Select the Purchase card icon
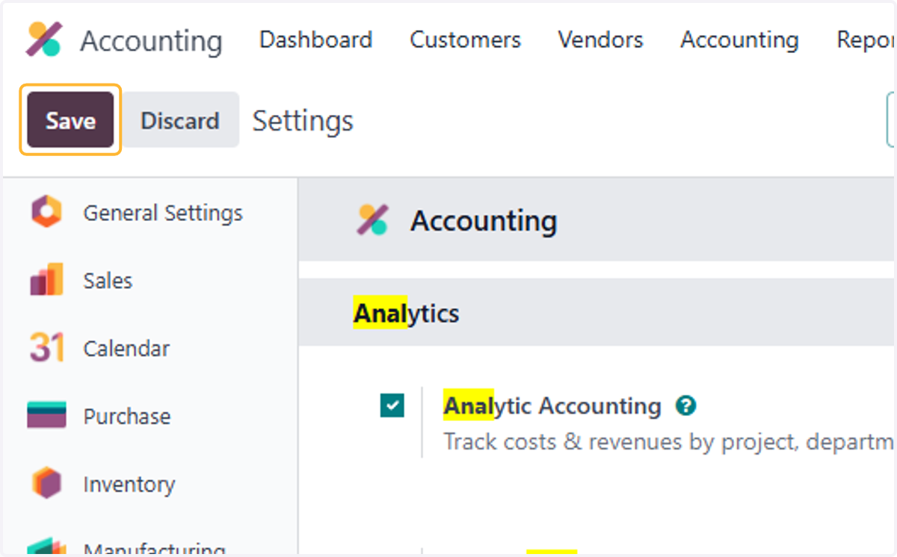 (46, 415)
